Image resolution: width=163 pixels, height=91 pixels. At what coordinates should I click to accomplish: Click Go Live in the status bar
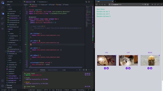point(59,90)
